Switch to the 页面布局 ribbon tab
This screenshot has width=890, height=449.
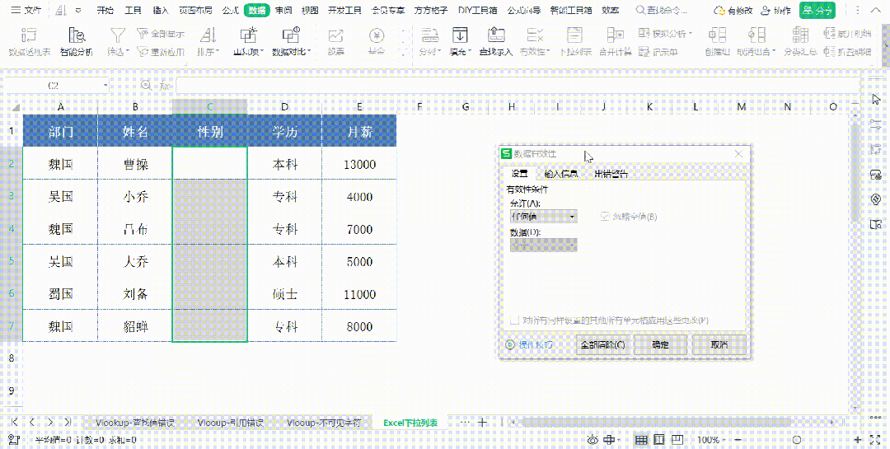(x=196, y=10)
